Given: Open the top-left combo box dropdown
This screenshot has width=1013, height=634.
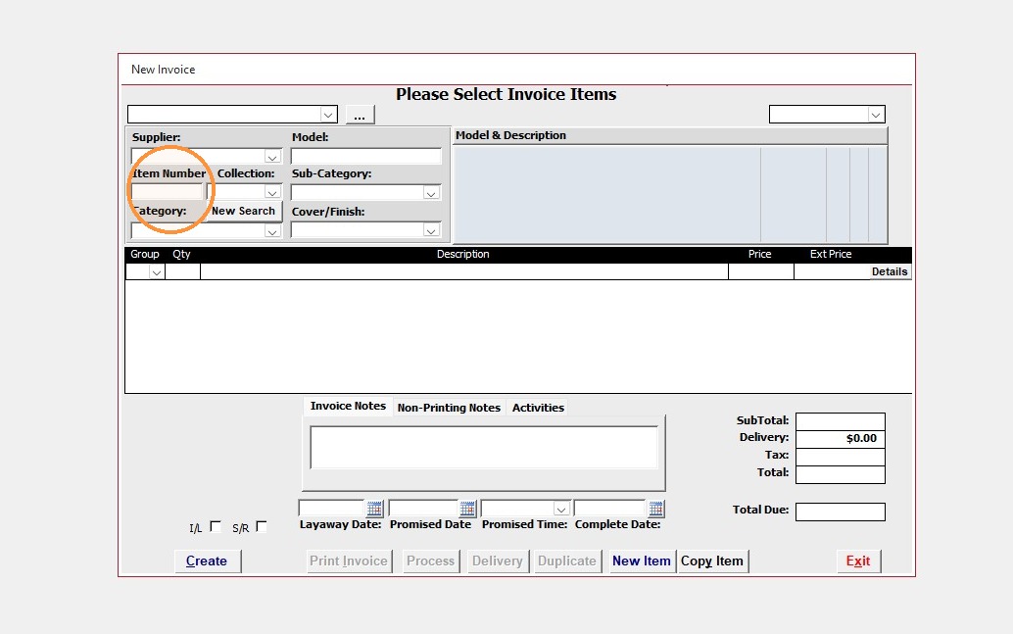Looking at the screenshot, I should tap(328, 115).
